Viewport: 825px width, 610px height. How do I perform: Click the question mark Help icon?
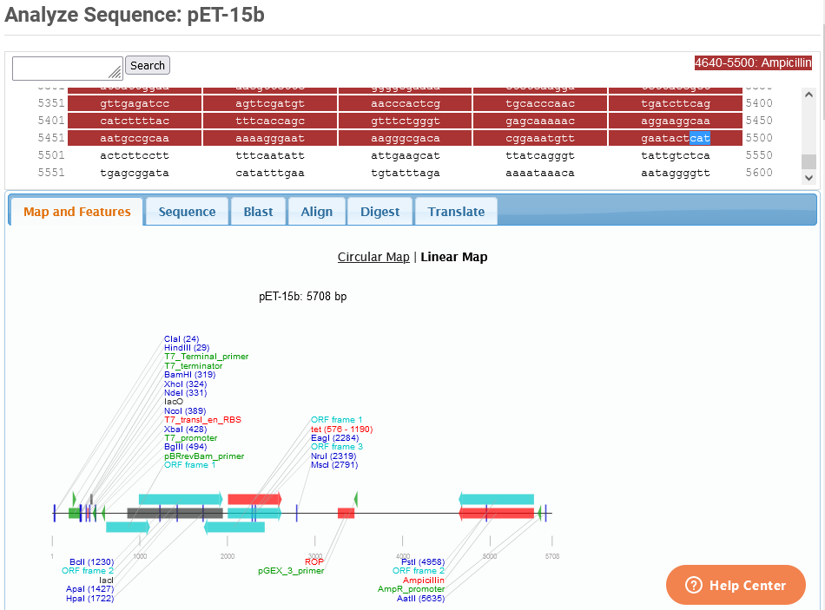[694, 585]
